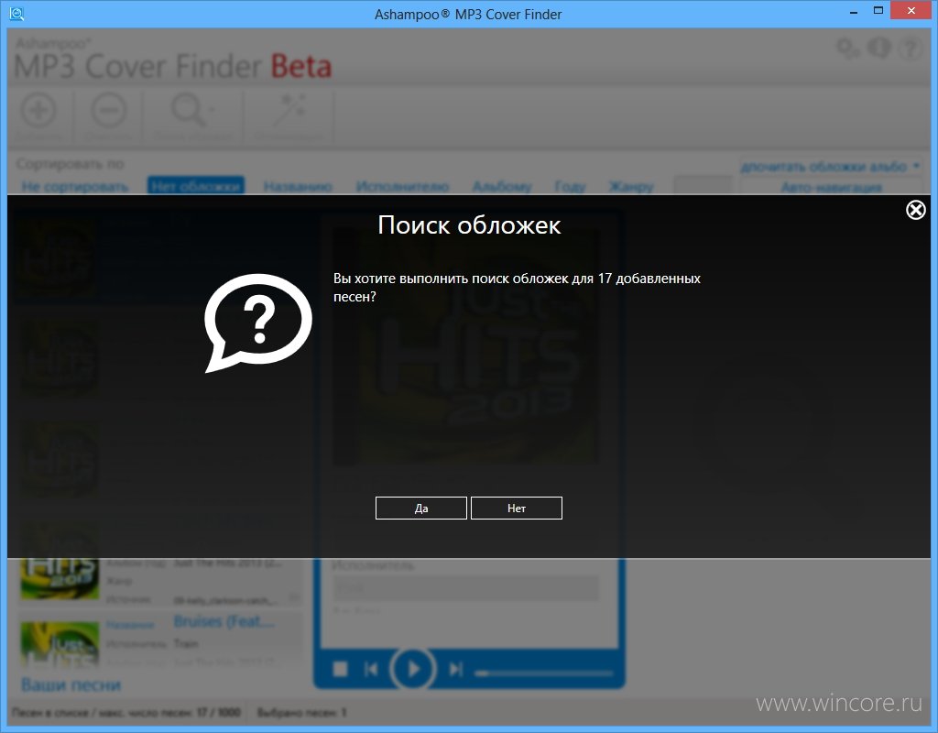Click the Ваши песни heading
The image size is (938, 733).
coord(71,684)
